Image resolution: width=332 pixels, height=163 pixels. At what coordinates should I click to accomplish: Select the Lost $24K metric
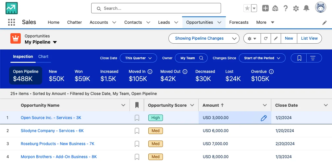[233, 75]
